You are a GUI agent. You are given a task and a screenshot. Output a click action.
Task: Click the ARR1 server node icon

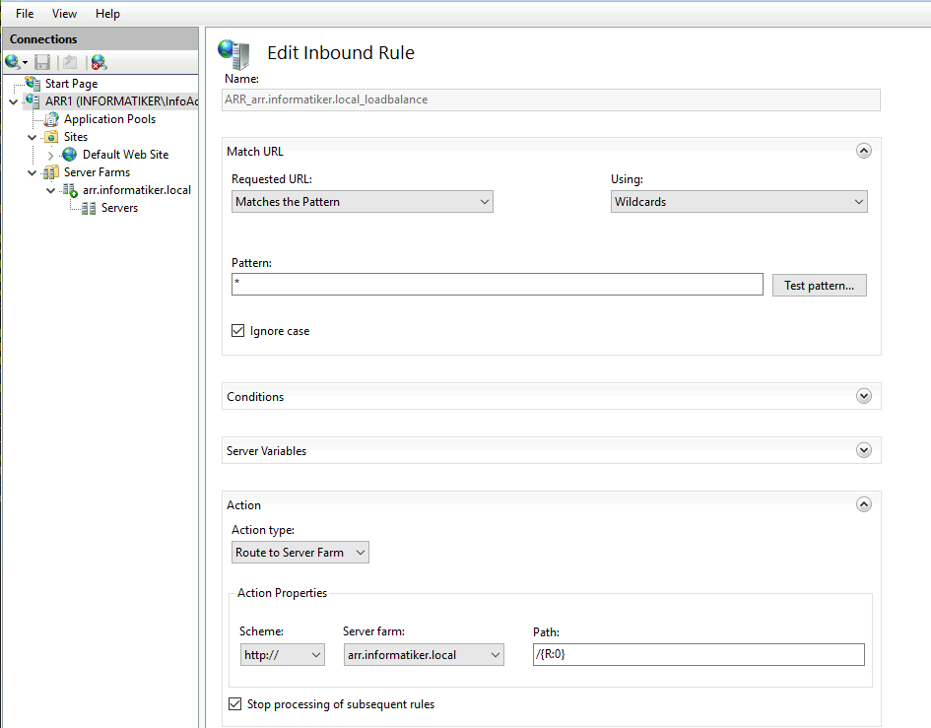click(x=33, y=100)
